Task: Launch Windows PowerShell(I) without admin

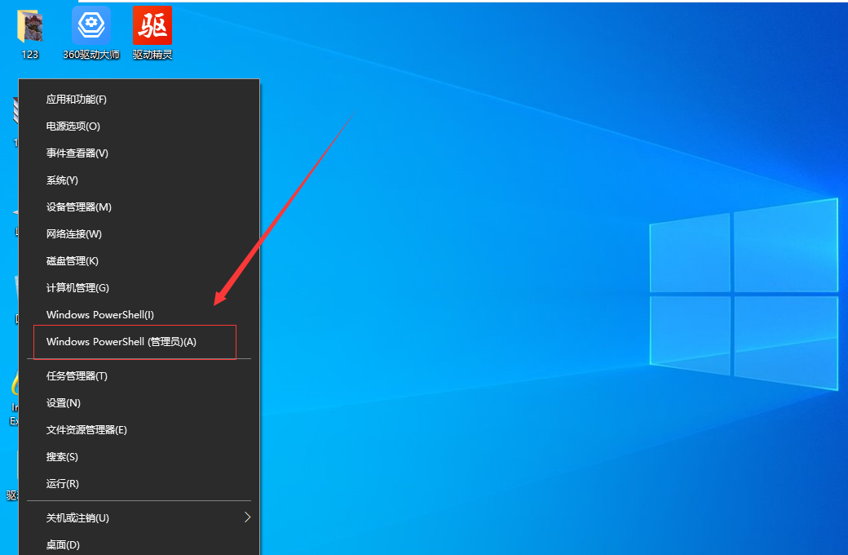Action: coord(100,315)
